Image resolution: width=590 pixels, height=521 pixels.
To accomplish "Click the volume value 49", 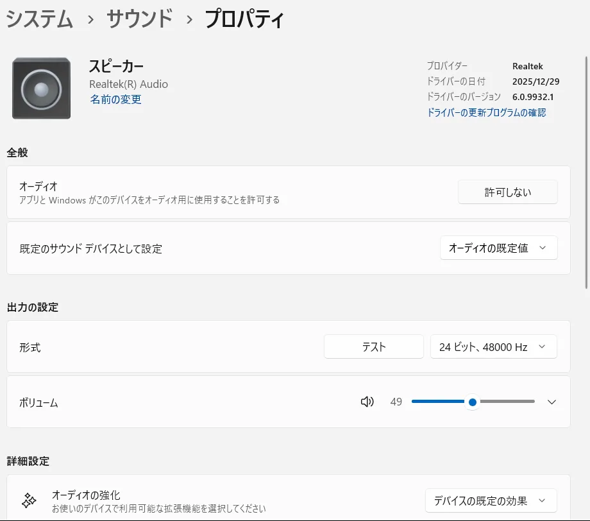I will (396, 402).
